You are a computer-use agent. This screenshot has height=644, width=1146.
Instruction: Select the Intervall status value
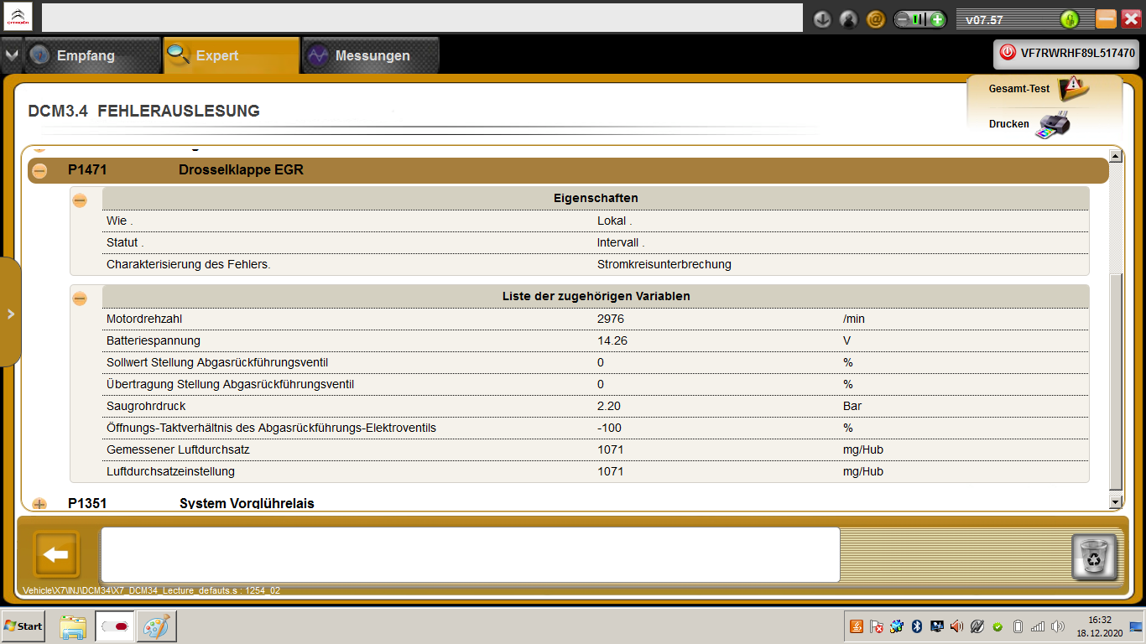click(x=622, y=242)
